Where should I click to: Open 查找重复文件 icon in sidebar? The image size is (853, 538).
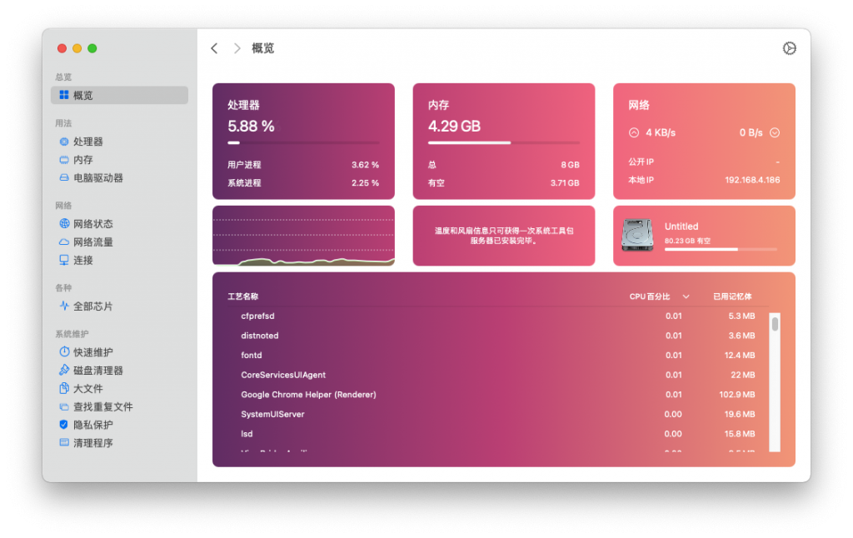pyautogui.click(x=63, y=407)
